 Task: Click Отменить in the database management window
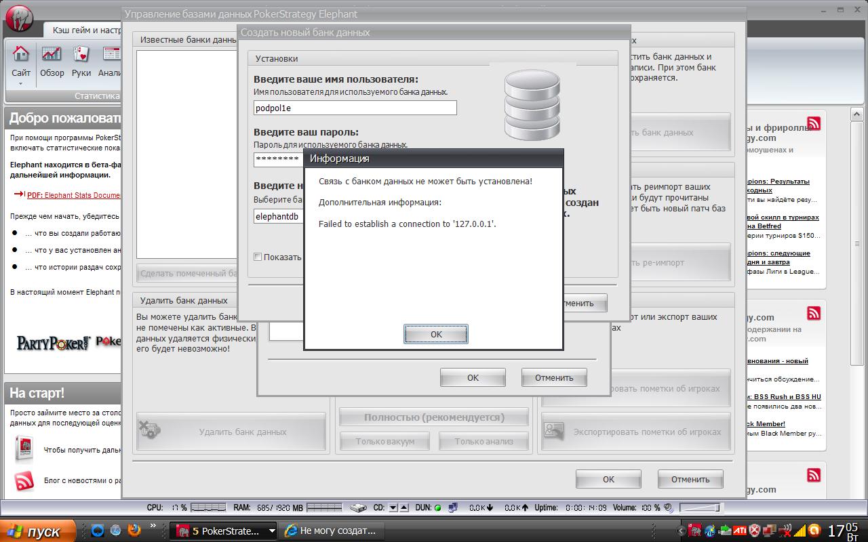(x=690, y=479)
